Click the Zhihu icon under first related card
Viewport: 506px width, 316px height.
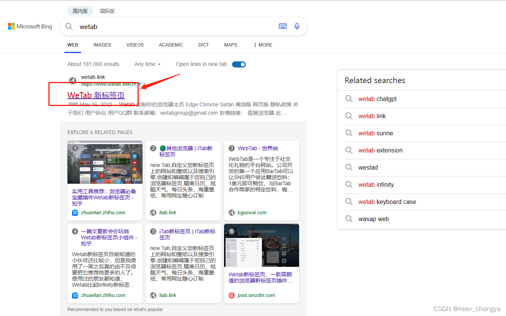pos(75,213)
